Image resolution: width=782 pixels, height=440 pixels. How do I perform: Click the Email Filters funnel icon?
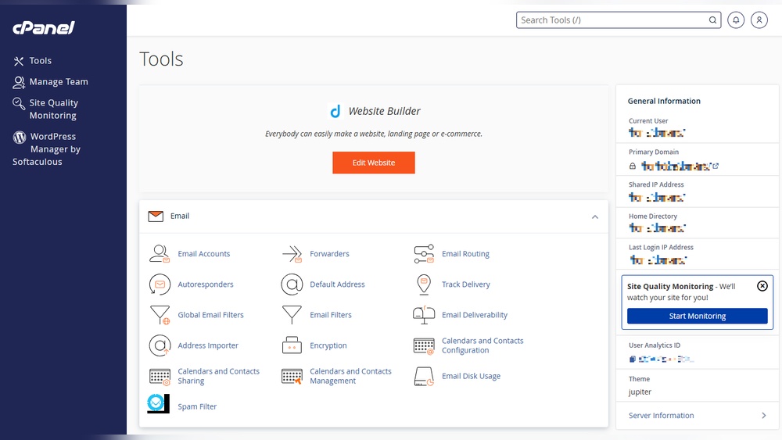(292, 315)
